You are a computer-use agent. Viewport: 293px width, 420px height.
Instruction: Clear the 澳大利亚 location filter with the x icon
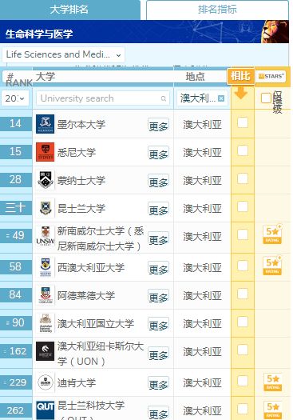(x=221, y=98)
